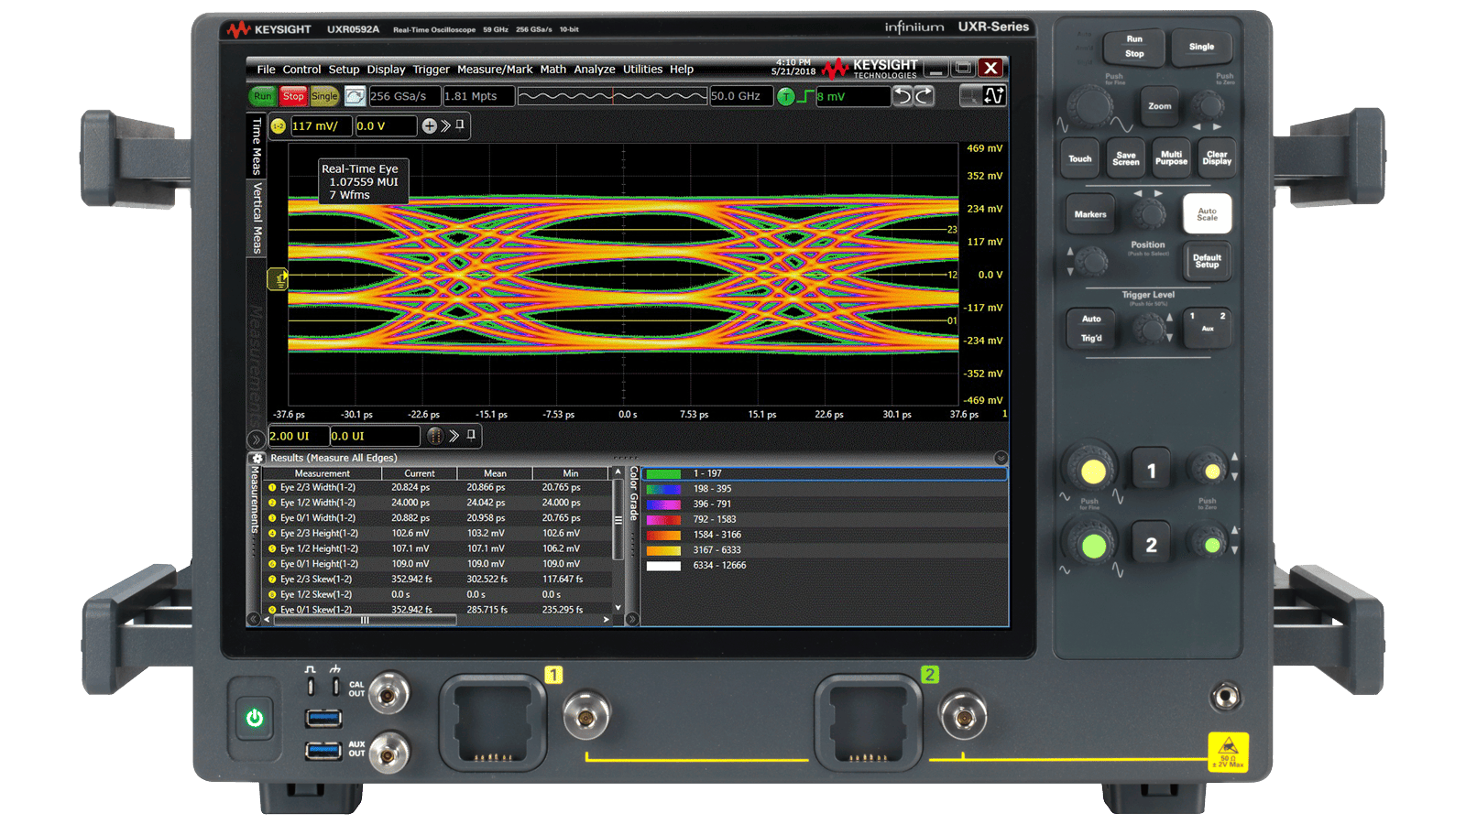This screenshot has height=824, width=1466.
Task: Click the results table scroll-up arrow
Action: pos(618,472)
